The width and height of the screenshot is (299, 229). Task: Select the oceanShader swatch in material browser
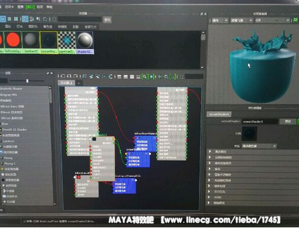[x=48, y=43]
